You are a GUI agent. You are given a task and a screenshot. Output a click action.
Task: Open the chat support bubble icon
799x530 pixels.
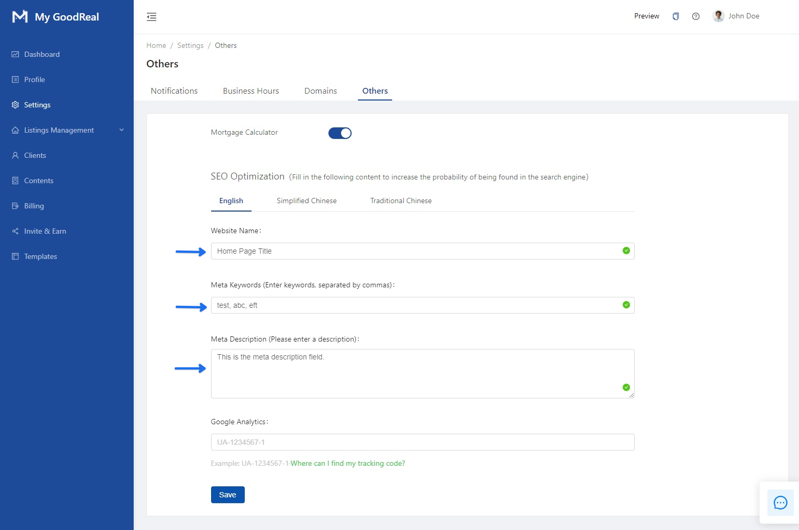pos(780,503)
